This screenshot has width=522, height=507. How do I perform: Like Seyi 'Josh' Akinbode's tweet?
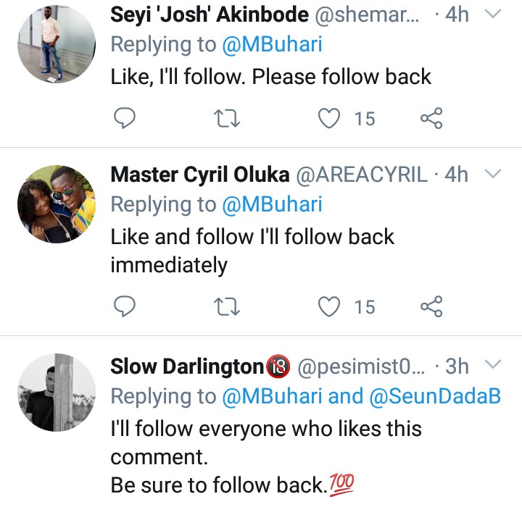click(331, 118)
